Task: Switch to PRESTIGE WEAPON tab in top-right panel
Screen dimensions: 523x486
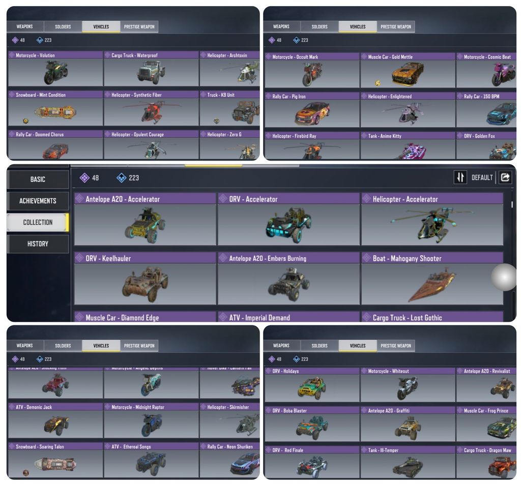Action: tap(396, 26)
